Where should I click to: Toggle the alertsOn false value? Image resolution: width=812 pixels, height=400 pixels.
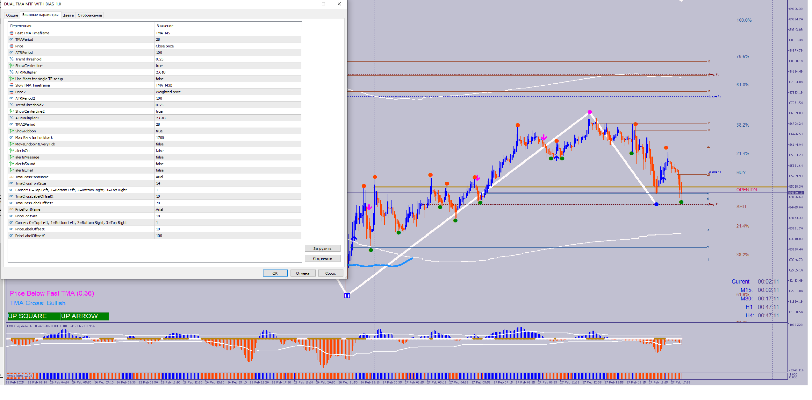[160, 151]
